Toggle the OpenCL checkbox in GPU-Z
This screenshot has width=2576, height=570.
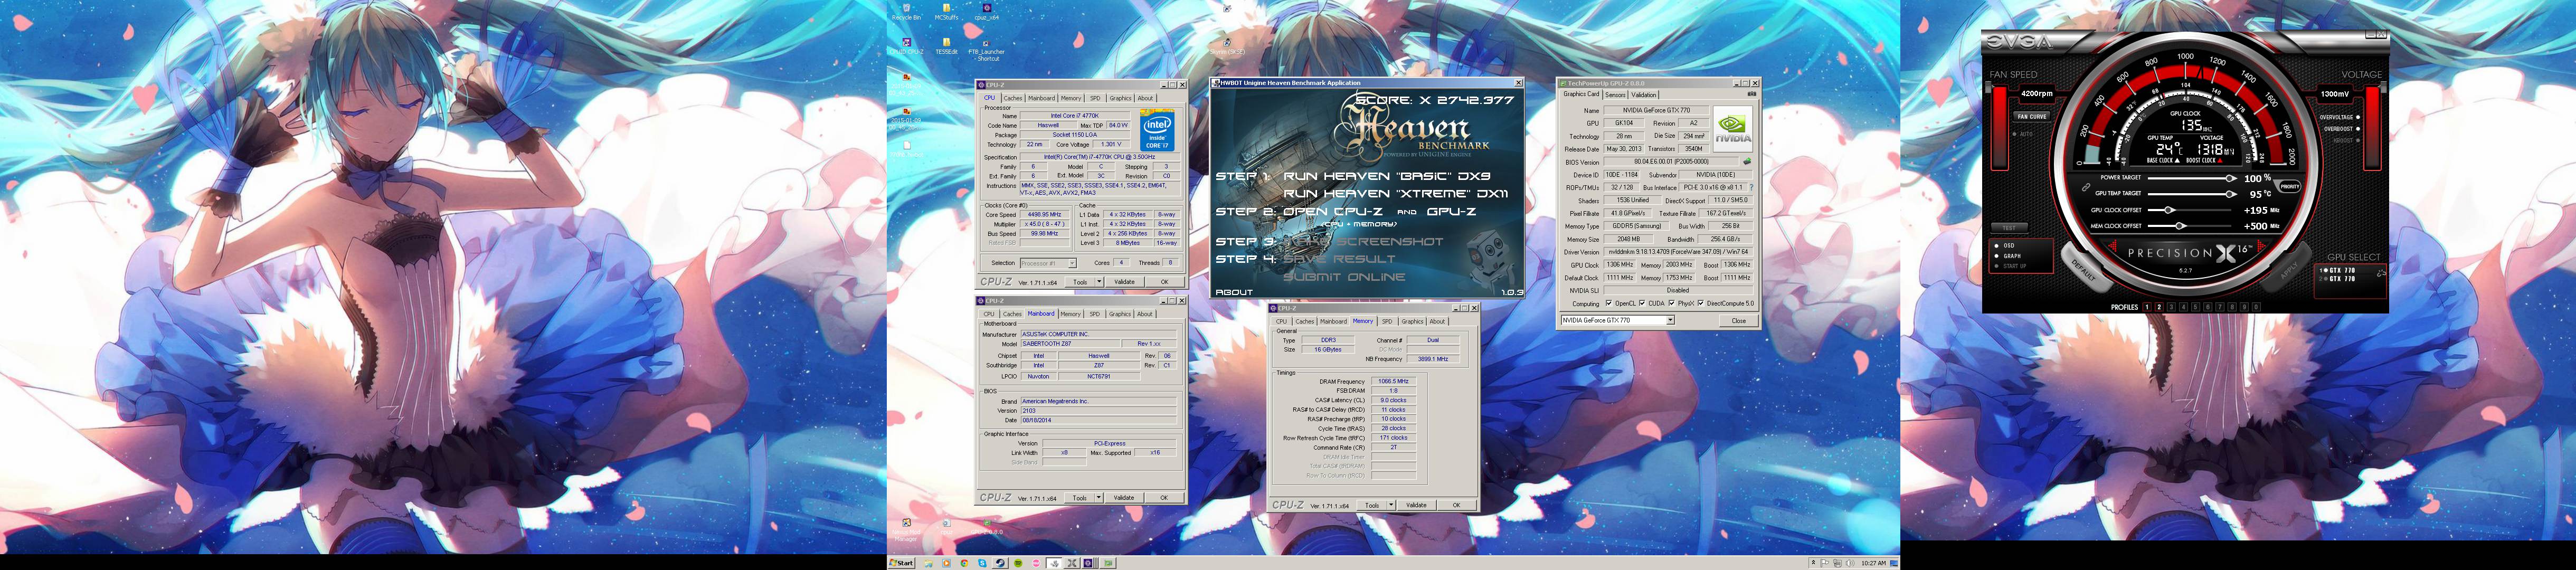pyautogui.click(x=1609, y=303)
